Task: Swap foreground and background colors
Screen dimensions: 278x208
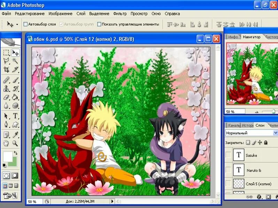Action: [16, 153]
